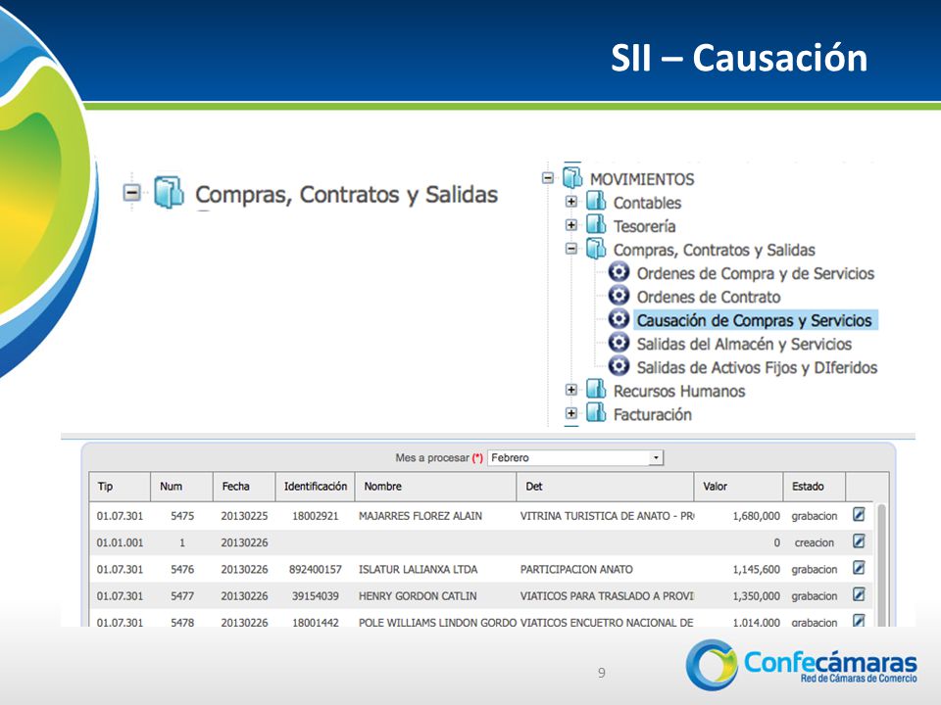Click the Confecámaras logo
Image resolution: width=941 pixels, height=705 pixels.
[x=802, y=664]
